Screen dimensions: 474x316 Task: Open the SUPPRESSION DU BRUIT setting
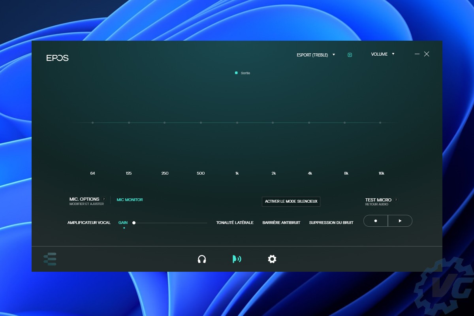331,223
